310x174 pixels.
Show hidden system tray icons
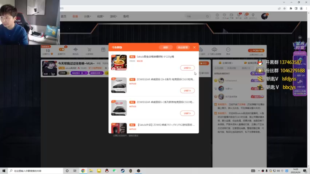259,171
